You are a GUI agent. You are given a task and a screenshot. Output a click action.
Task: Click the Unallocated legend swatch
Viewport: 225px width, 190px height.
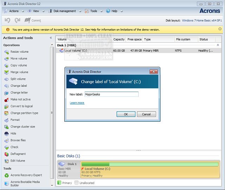[x=77, y=183]
